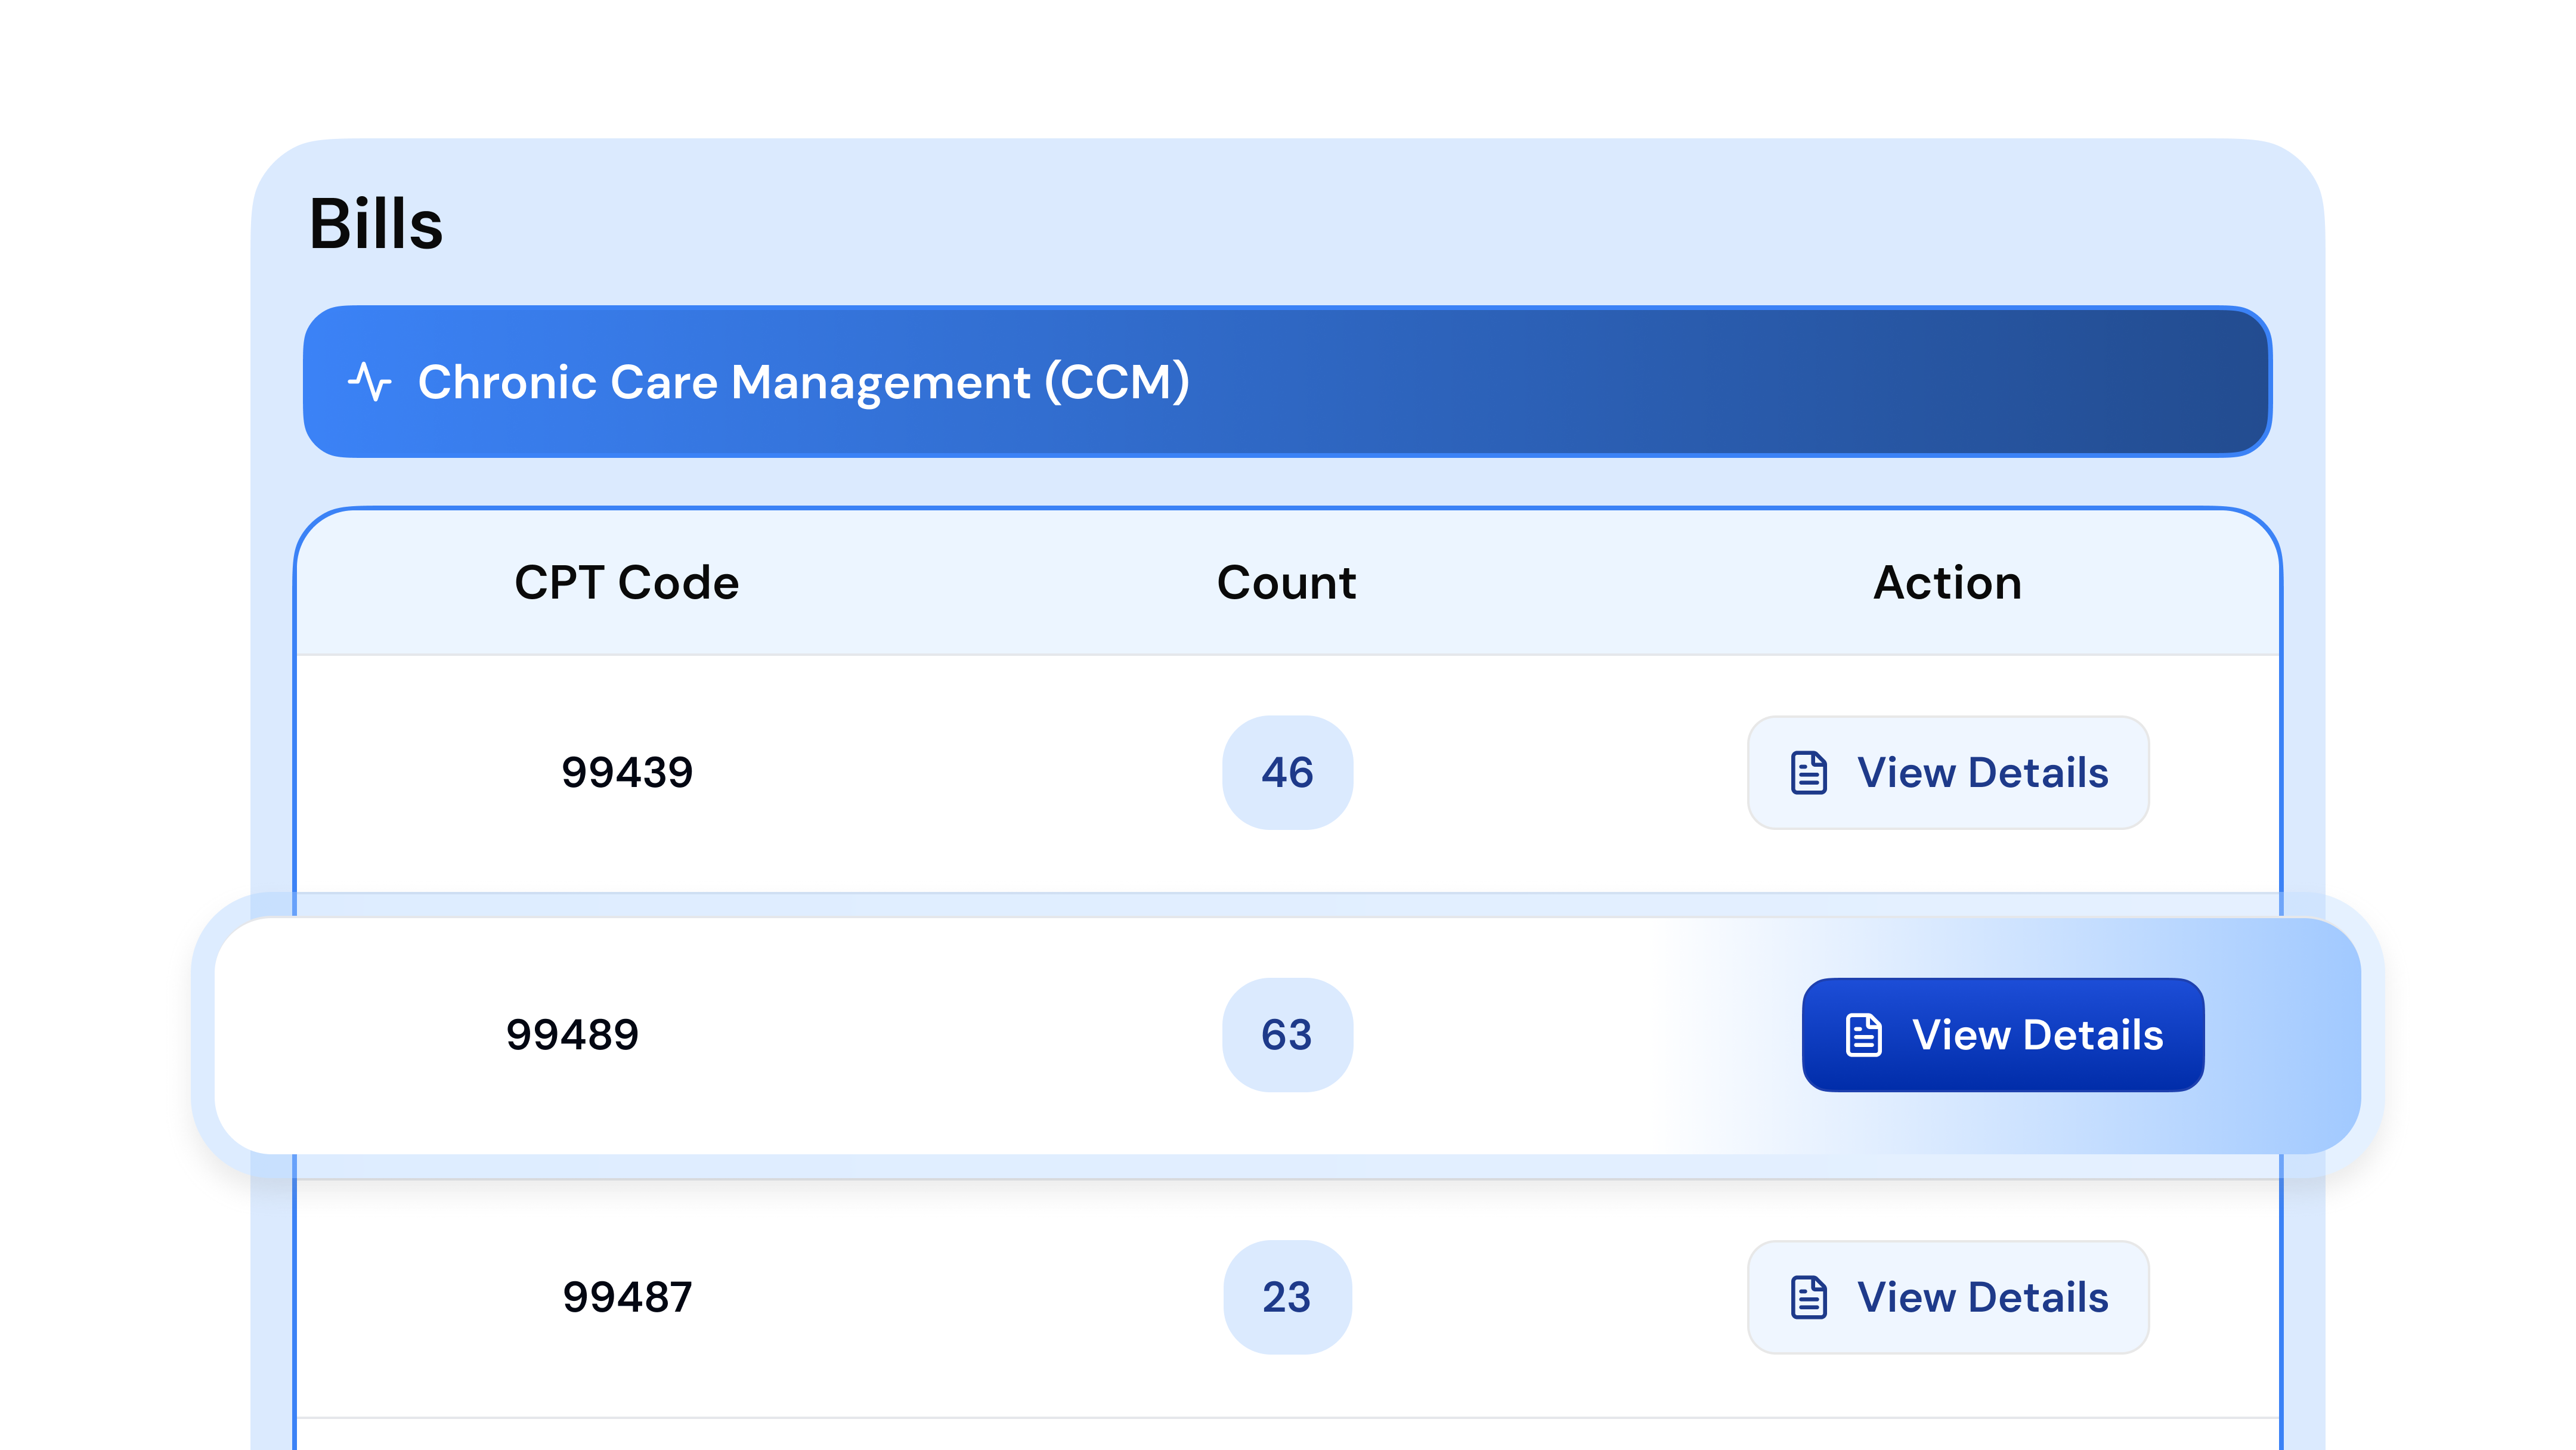Viewport: 2576px width, 1450px height.
Task: Select the 99439 code cell
Action: (x=627, y=773)
